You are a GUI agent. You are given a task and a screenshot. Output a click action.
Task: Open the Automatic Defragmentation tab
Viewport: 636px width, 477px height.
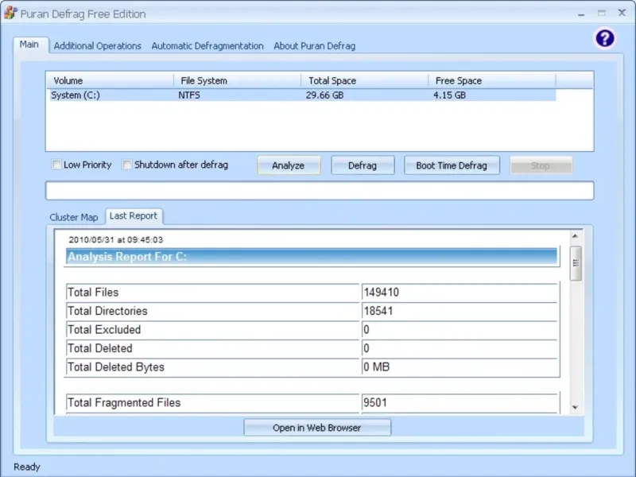coord(207,46)
